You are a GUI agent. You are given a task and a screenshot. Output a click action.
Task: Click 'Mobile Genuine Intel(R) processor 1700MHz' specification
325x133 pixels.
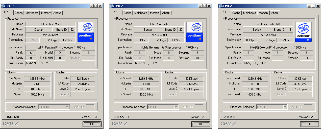pyautogui.click(x=169, y=48)
